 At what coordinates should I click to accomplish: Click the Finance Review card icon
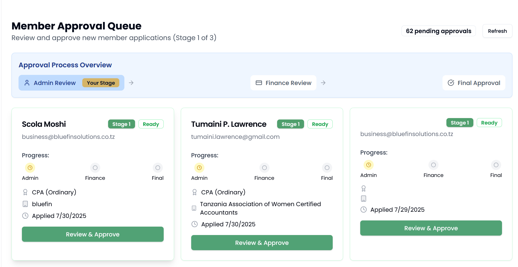[259, 83]
